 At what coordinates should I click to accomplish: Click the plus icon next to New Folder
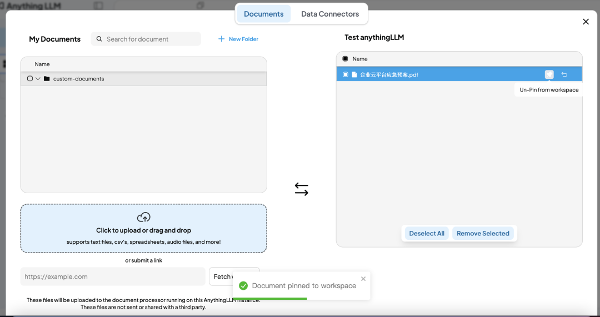coord(221,39)
